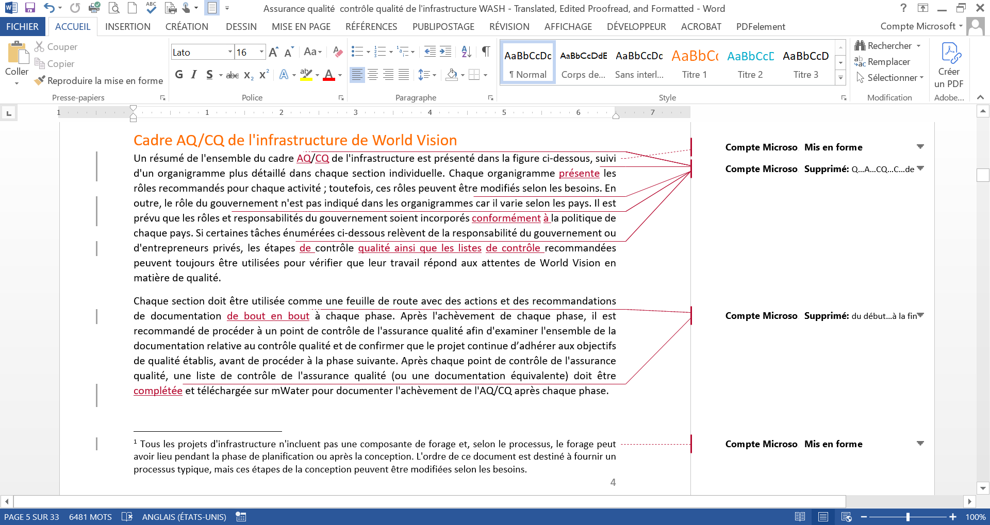Open word count 6481 MOTS in status bar
This screenshot has height=525, width=990.
(x=90, y=517)
